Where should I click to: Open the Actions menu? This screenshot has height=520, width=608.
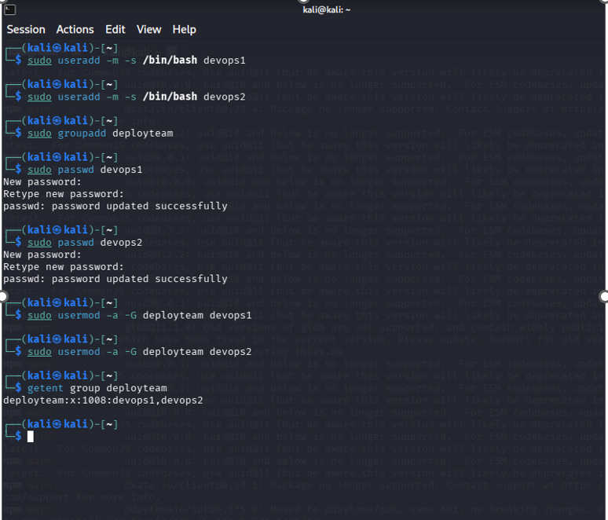75,30
